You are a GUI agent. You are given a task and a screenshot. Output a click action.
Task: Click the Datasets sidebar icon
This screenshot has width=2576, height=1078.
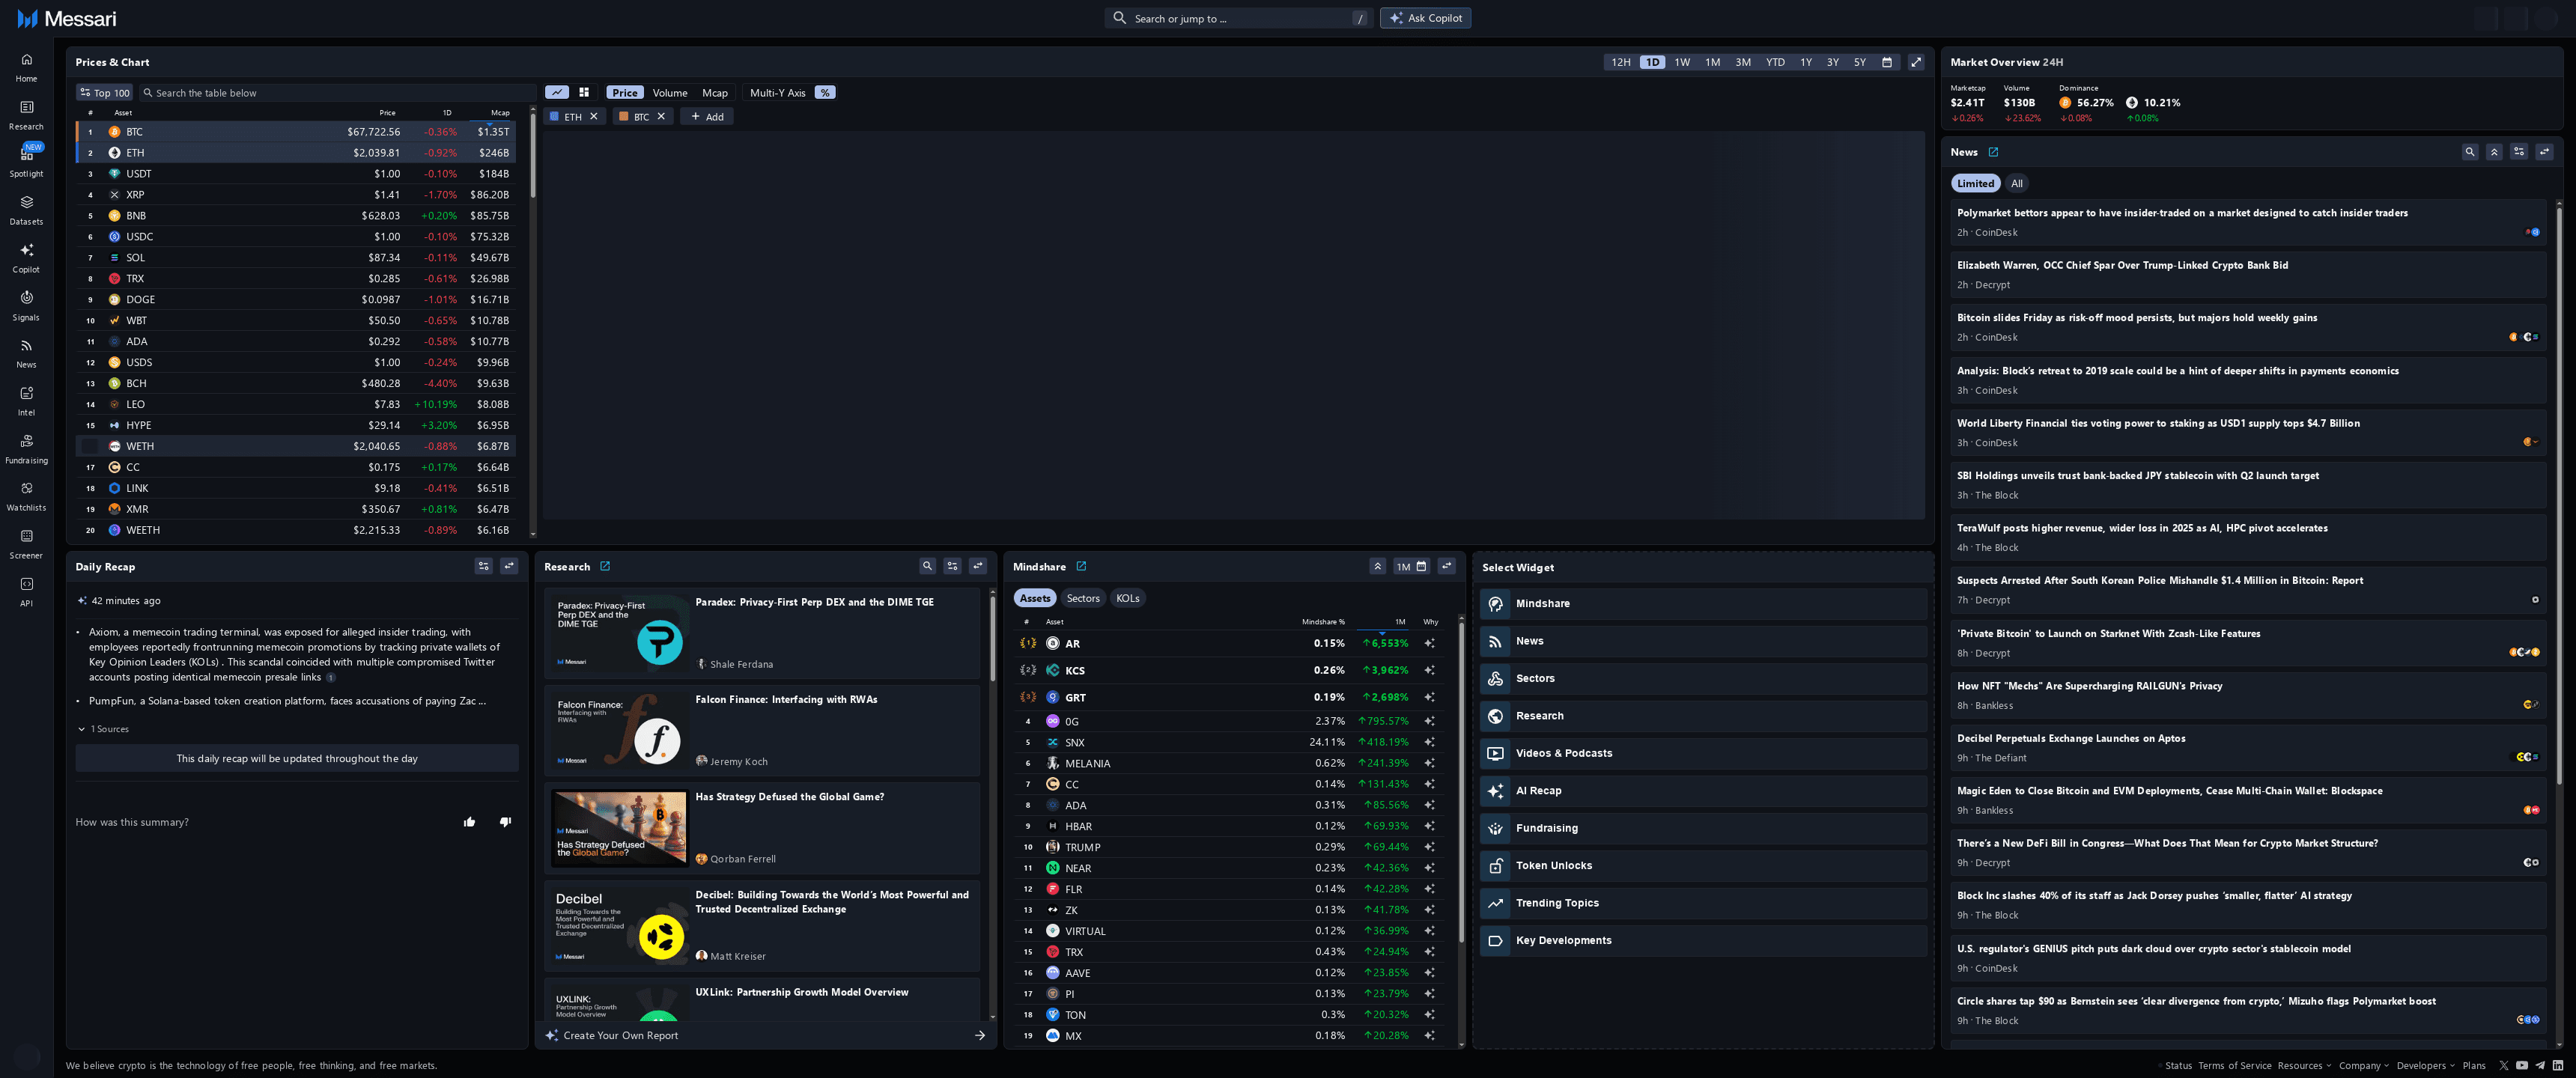coord(26,207)
